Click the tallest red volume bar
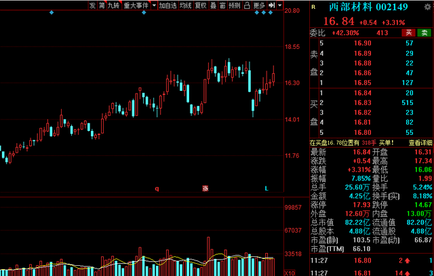 click(208, 256)
